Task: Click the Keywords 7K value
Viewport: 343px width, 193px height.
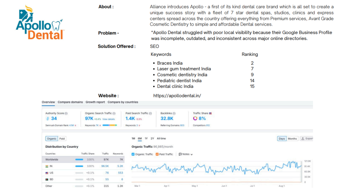Action: click(97, 126)
